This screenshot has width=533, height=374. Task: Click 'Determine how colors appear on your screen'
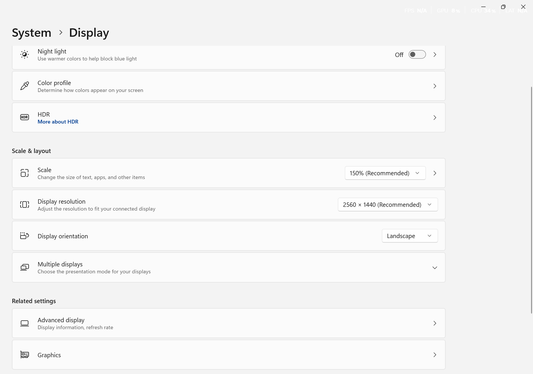click(x=90, y=90)
